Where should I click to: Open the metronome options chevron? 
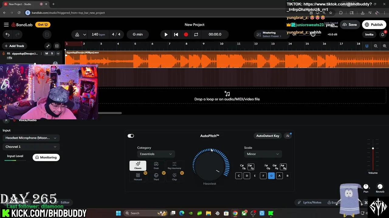click(84, 35)
